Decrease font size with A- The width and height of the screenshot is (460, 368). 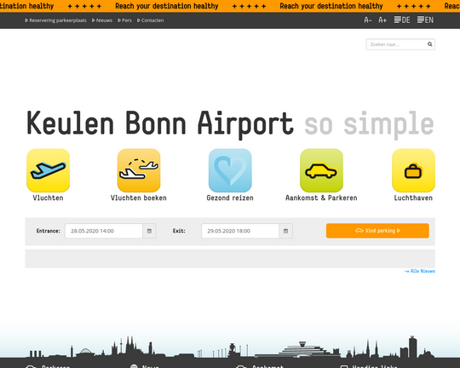[368, 20]
